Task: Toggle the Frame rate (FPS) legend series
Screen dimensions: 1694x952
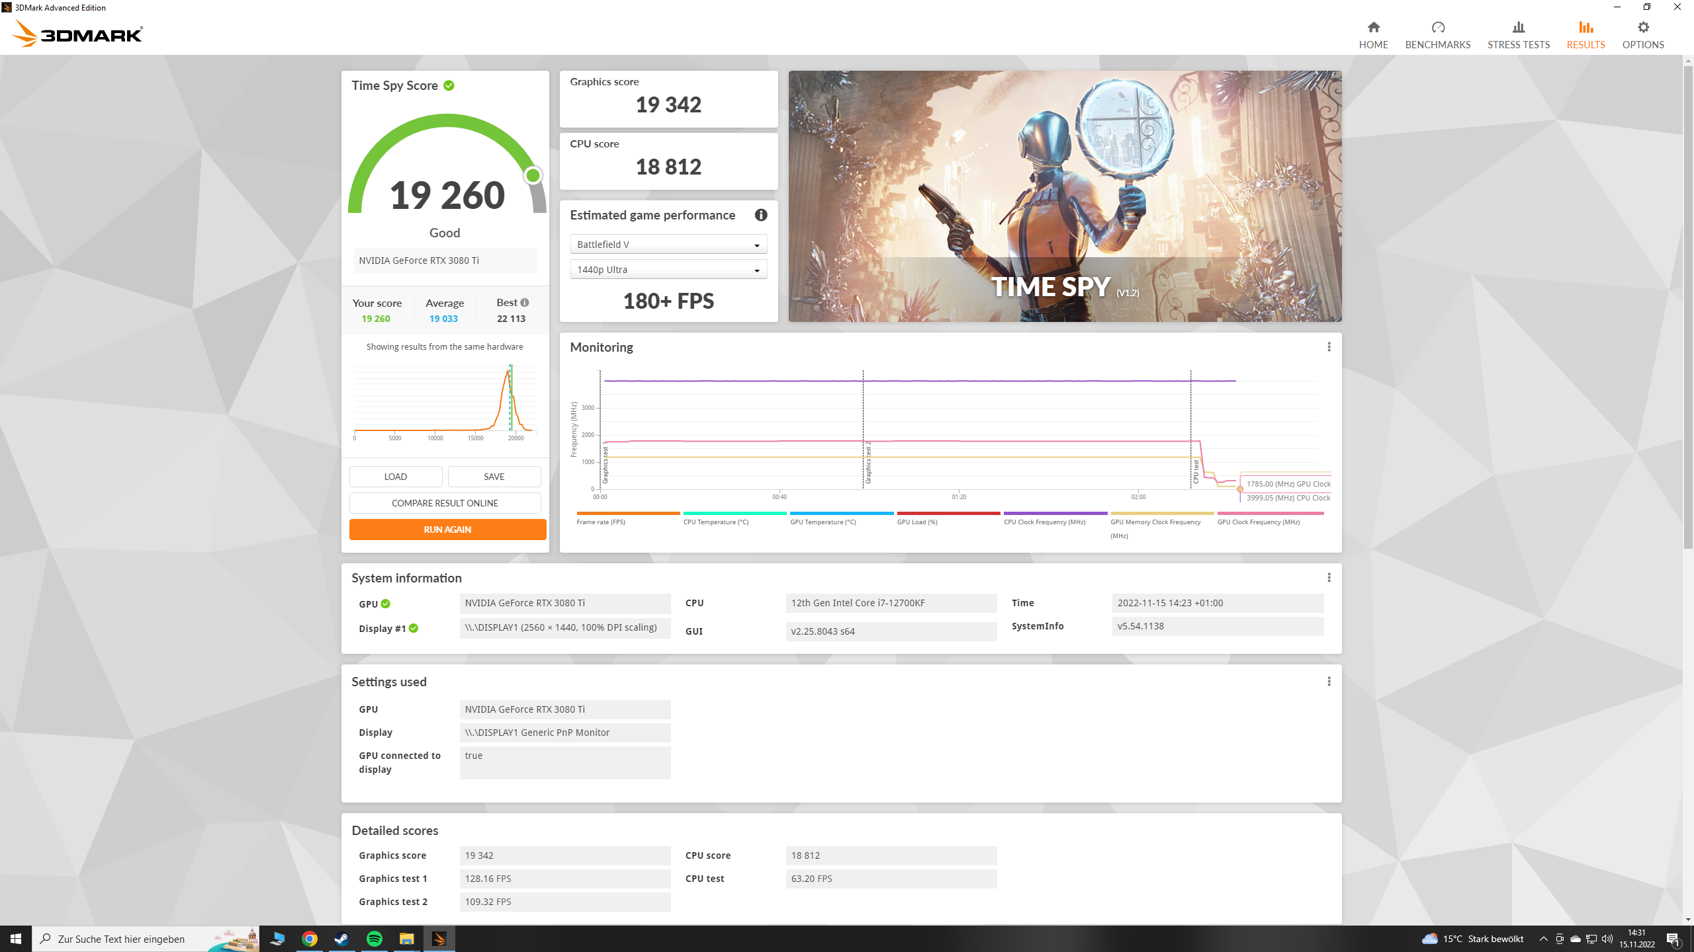Action: [x=600, y=522]
